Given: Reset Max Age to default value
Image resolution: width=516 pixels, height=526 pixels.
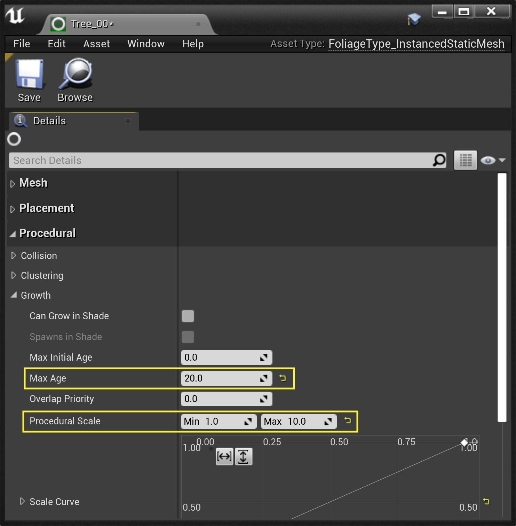Looking at the screenshot, I should (283, 378).
